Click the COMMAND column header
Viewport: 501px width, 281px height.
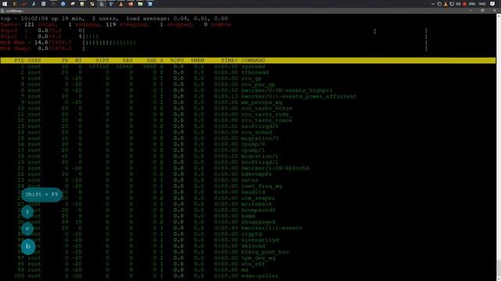[x=253, y=60]
